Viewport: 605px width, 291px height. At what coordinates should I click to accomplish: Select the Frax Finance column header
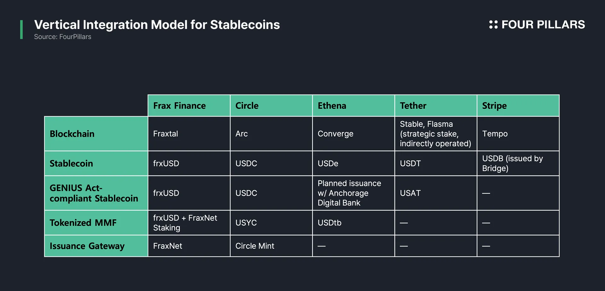[179, 106]
